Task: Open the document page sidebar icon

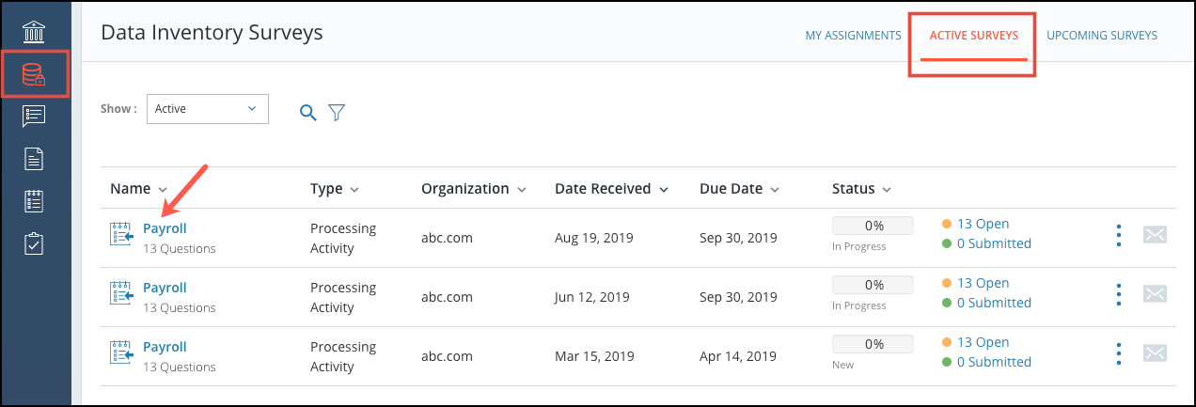Action: pos(35,159)
